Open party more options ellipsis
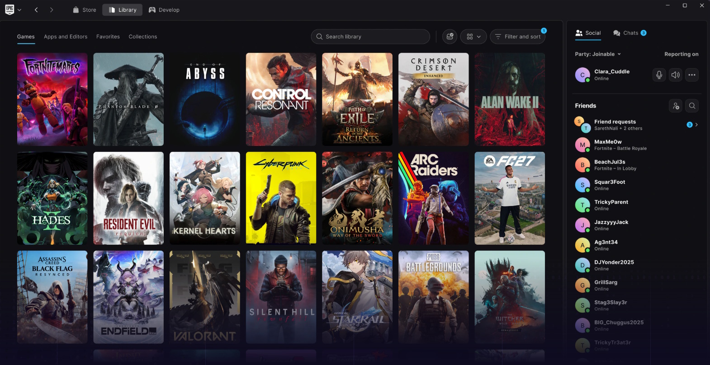This screenshot has width=710, height=365. click(692, 75)
